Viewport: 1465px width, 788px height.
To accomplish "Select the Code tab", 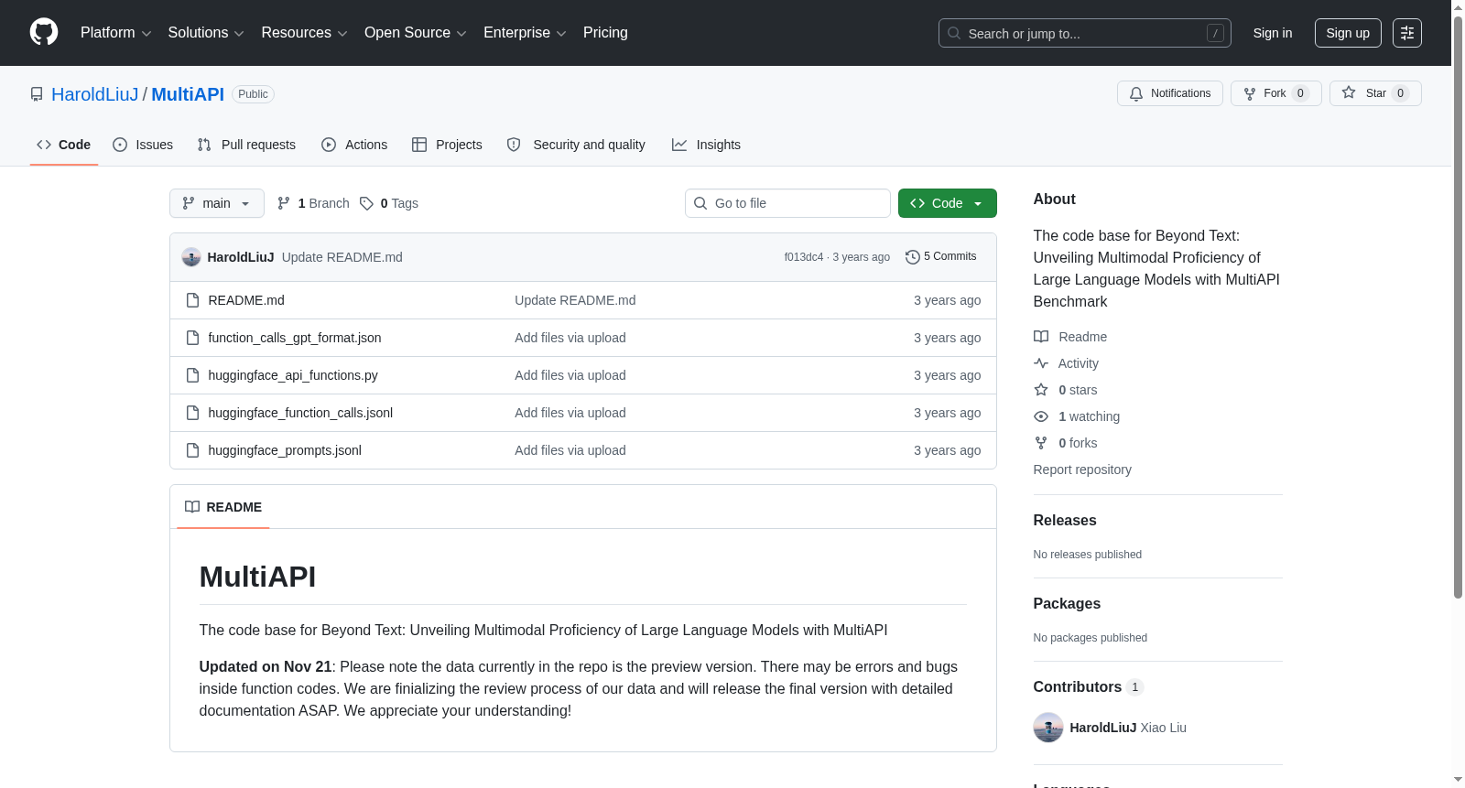I will pos(64,145).
